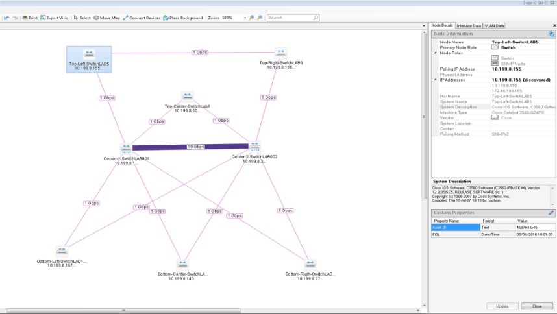The width and height of the screenshot is (557, 314).
Task: Switch to the Interface Data tab
Action: (469, 26)
